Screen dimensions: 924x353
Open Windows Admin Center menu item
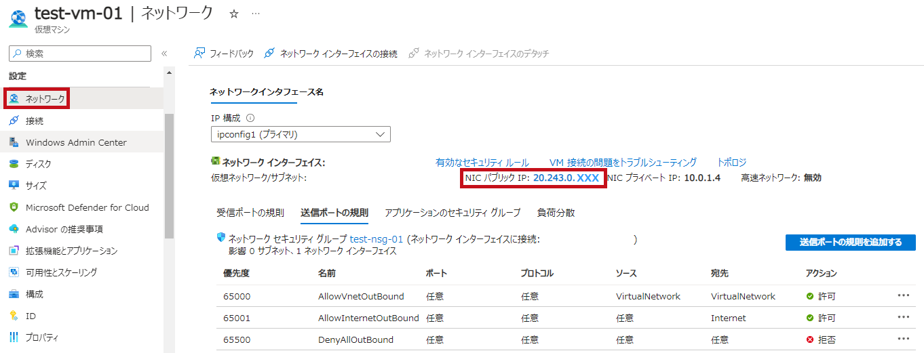click(x=76, y=142)
